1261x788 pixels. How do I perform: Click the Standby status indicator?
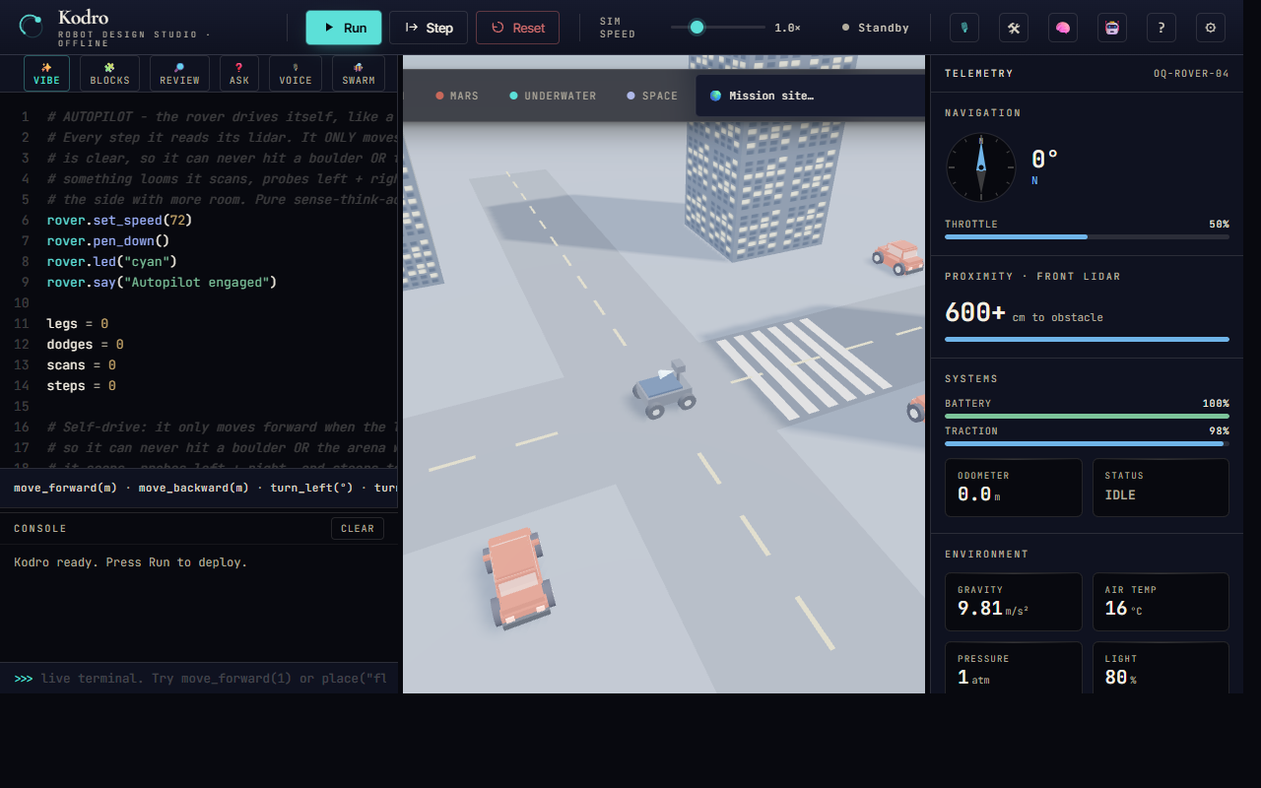(x=875, y=28)
